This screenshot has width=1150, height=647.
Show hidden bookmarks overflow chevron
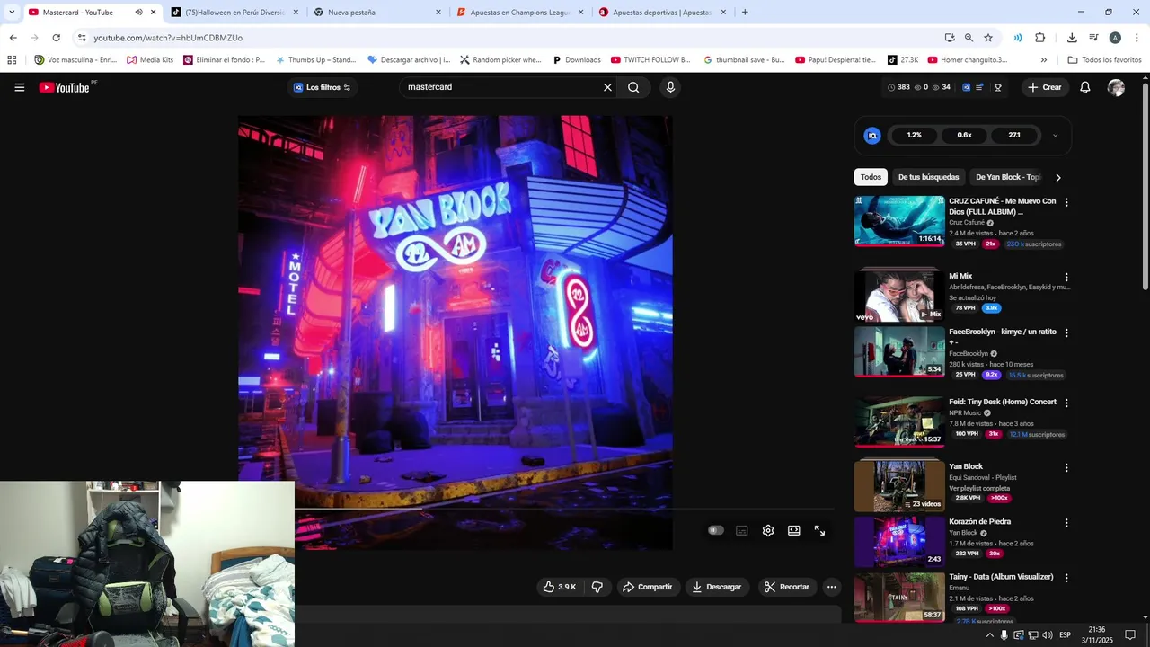(x=1043, y=60)
